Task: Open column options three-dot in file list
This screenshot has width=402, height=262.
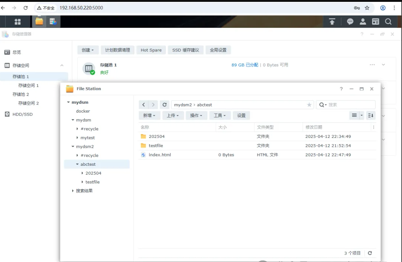Action: [x=374, y=127]
